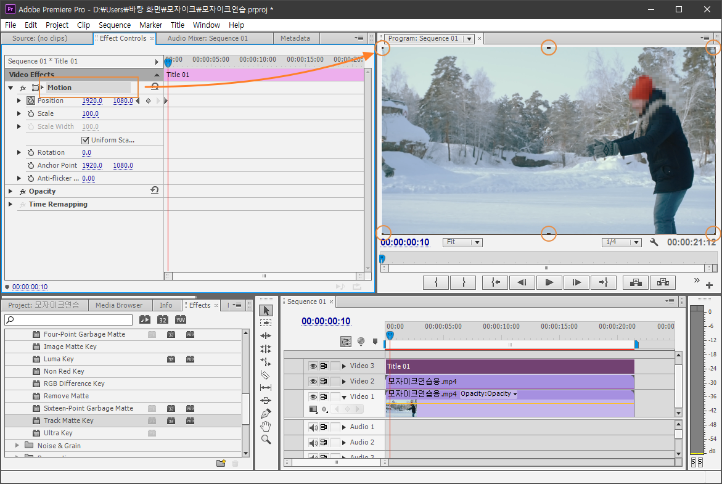Select the Rate Stretch tool
722x484 pixels.
pos(266,361)
